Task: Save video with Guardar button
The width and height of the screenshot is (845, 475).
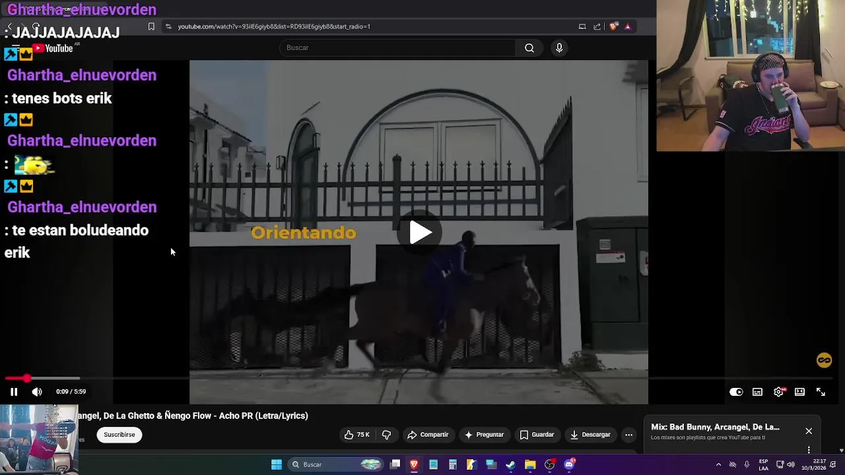Action: [537, 435]
